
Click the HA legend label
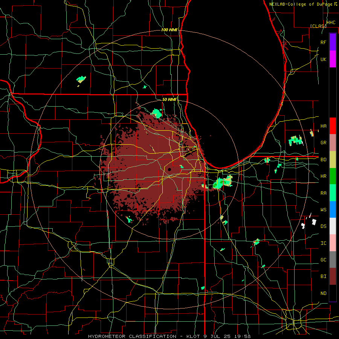pyautogui.click(x=323, y=126)
